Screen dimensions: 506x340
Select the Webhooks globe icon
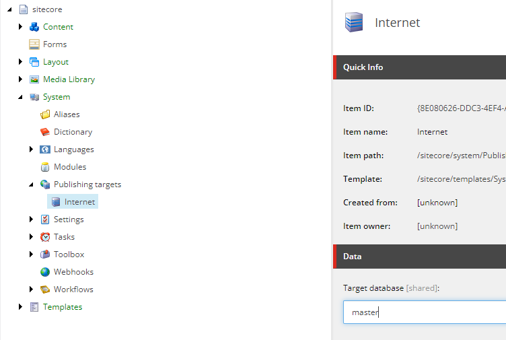(45, 272)
